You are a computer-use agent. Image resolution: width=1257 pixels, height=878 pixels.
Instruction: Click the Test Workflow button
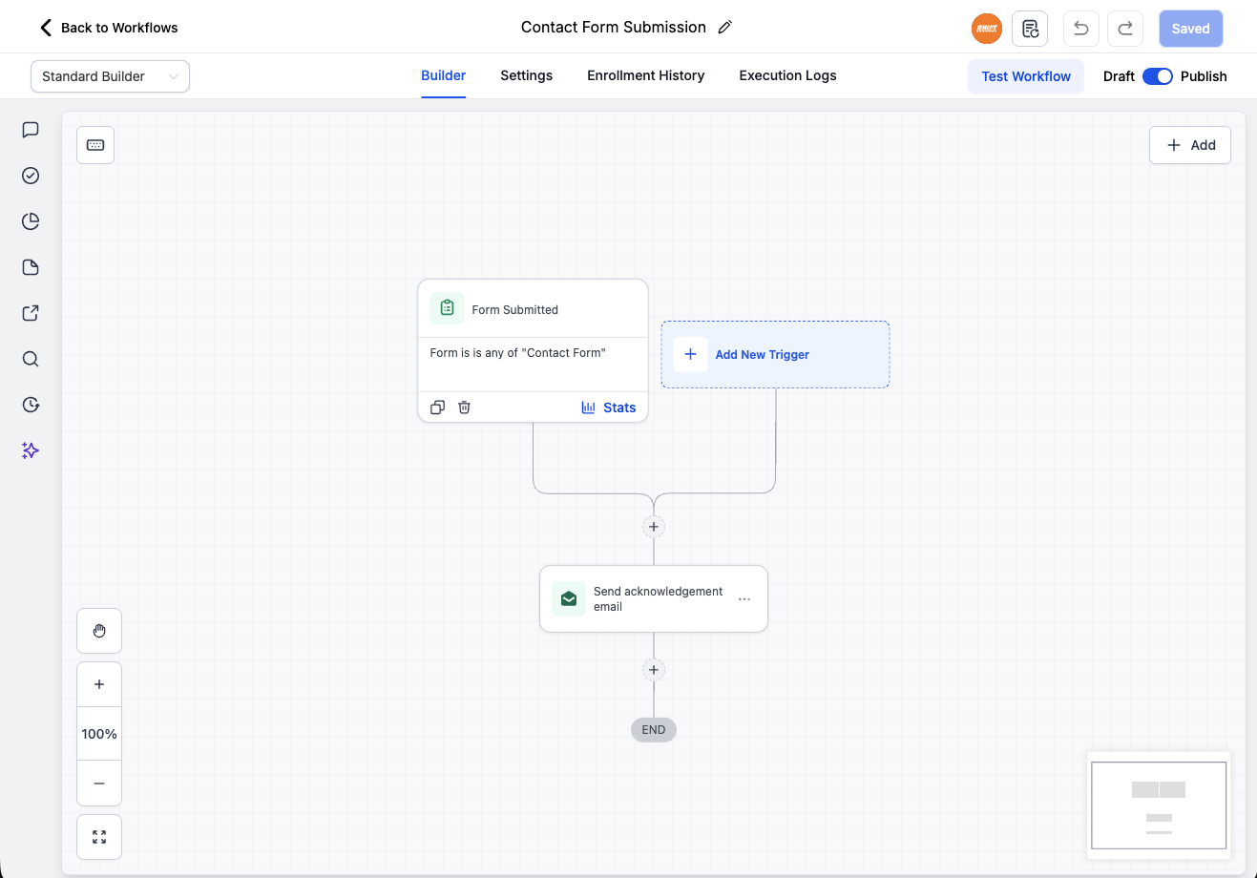1026,76
